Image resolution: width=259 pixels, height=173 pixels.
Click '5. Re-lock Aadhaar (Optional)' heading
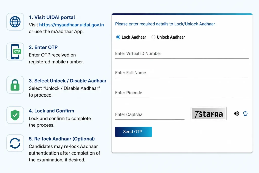(x=62, y=139)
